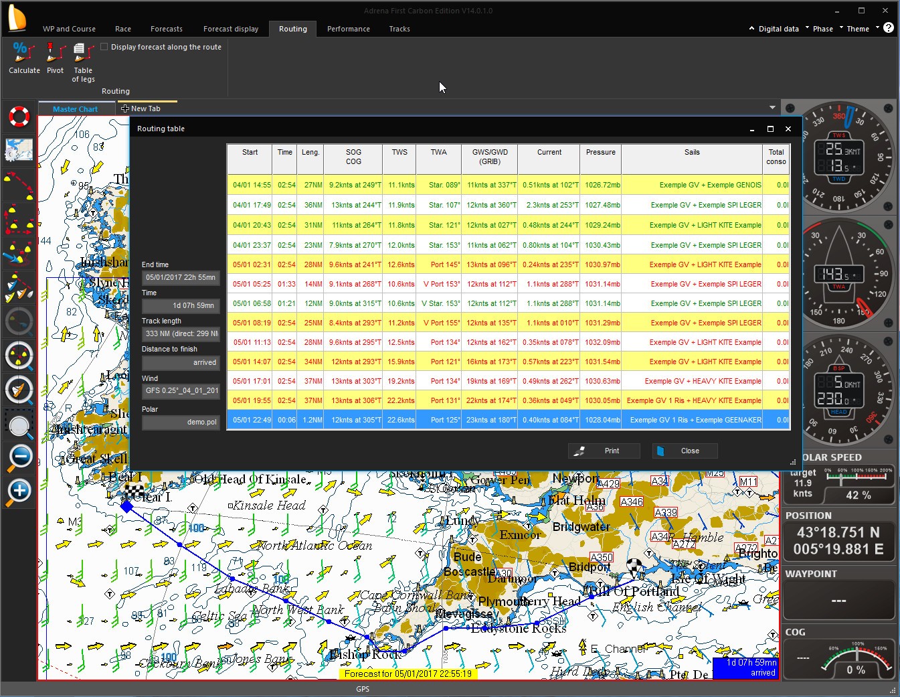Screen dimensions: 900x697
Task: Click the GPS status bar label
Action: click(x=363, y=689)
